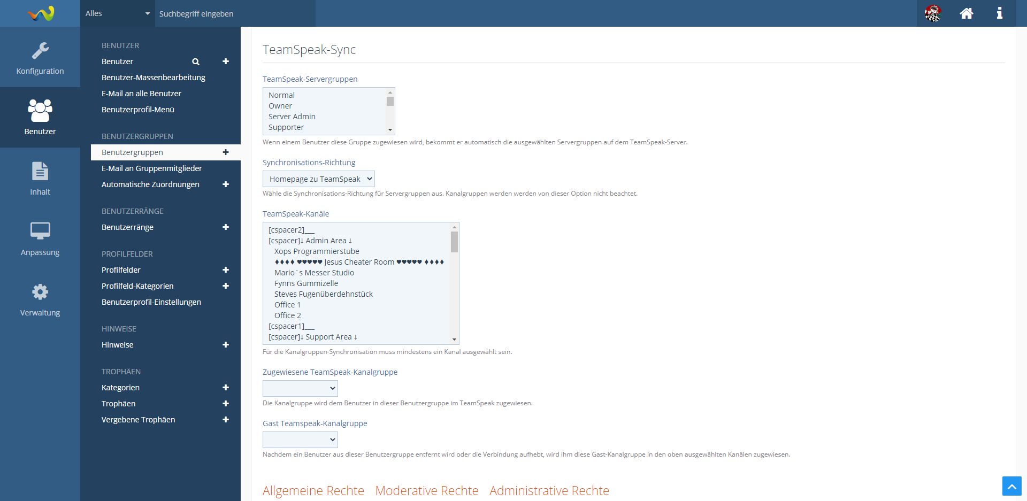Open the Alles search filter dropdown
The height and width of the screenshot is (501, 1027).
[x=118, y=13]
